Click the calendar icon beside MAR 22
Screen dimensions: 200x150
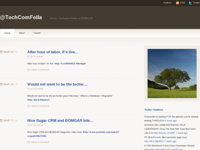coord(1,52)
